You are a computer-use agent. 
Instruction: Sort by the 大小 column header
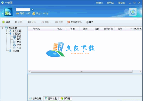point(59,29)
